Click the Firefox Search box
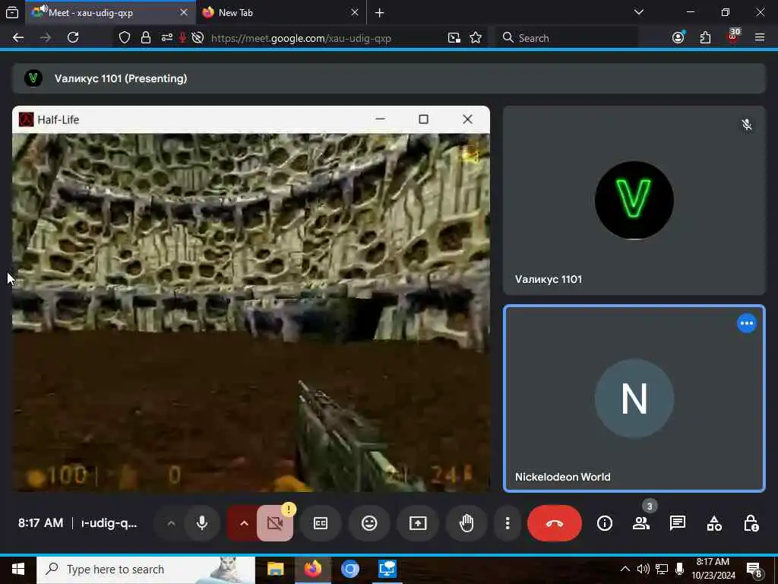Image resolution: width=778 pixels, height=584 pixels. click(x=567, y=38)
